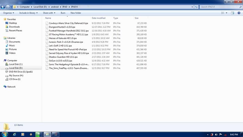Select Heroes of Kalevala HD 1.0.ipa
This screenshot has height=137, width=243.
point(63,38)
